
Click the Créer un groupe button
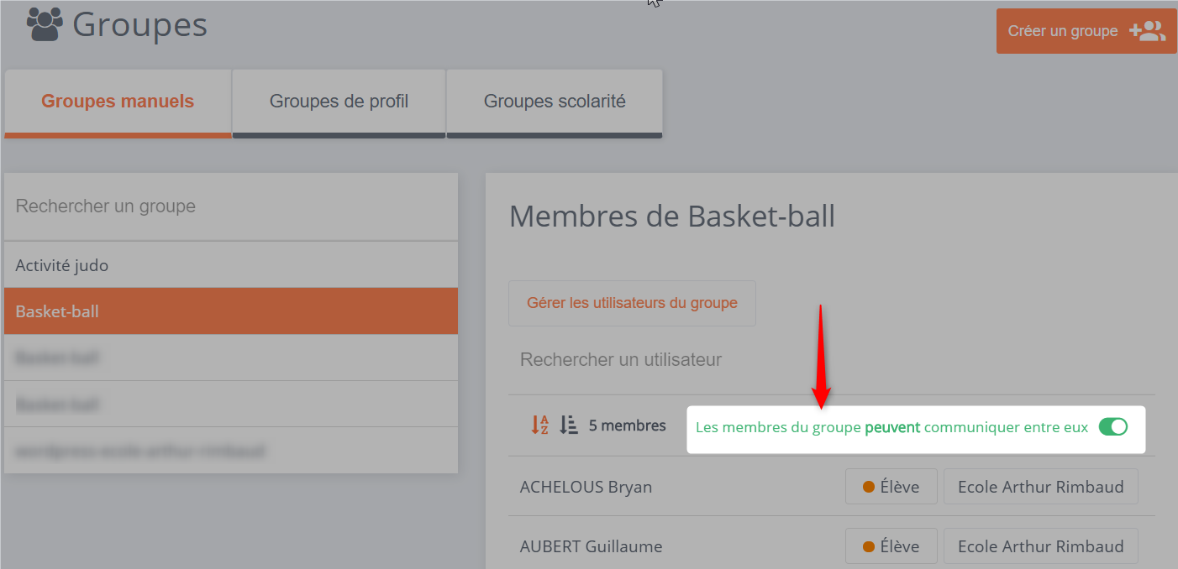pyautogui.click(x=1086, y=31)
